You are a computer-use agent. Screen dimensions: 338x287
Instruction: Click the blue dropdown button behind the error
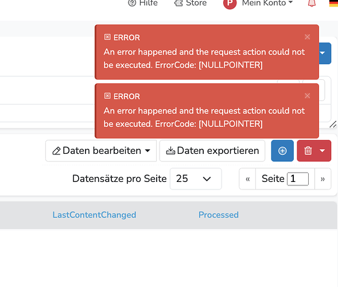(325, 53)
